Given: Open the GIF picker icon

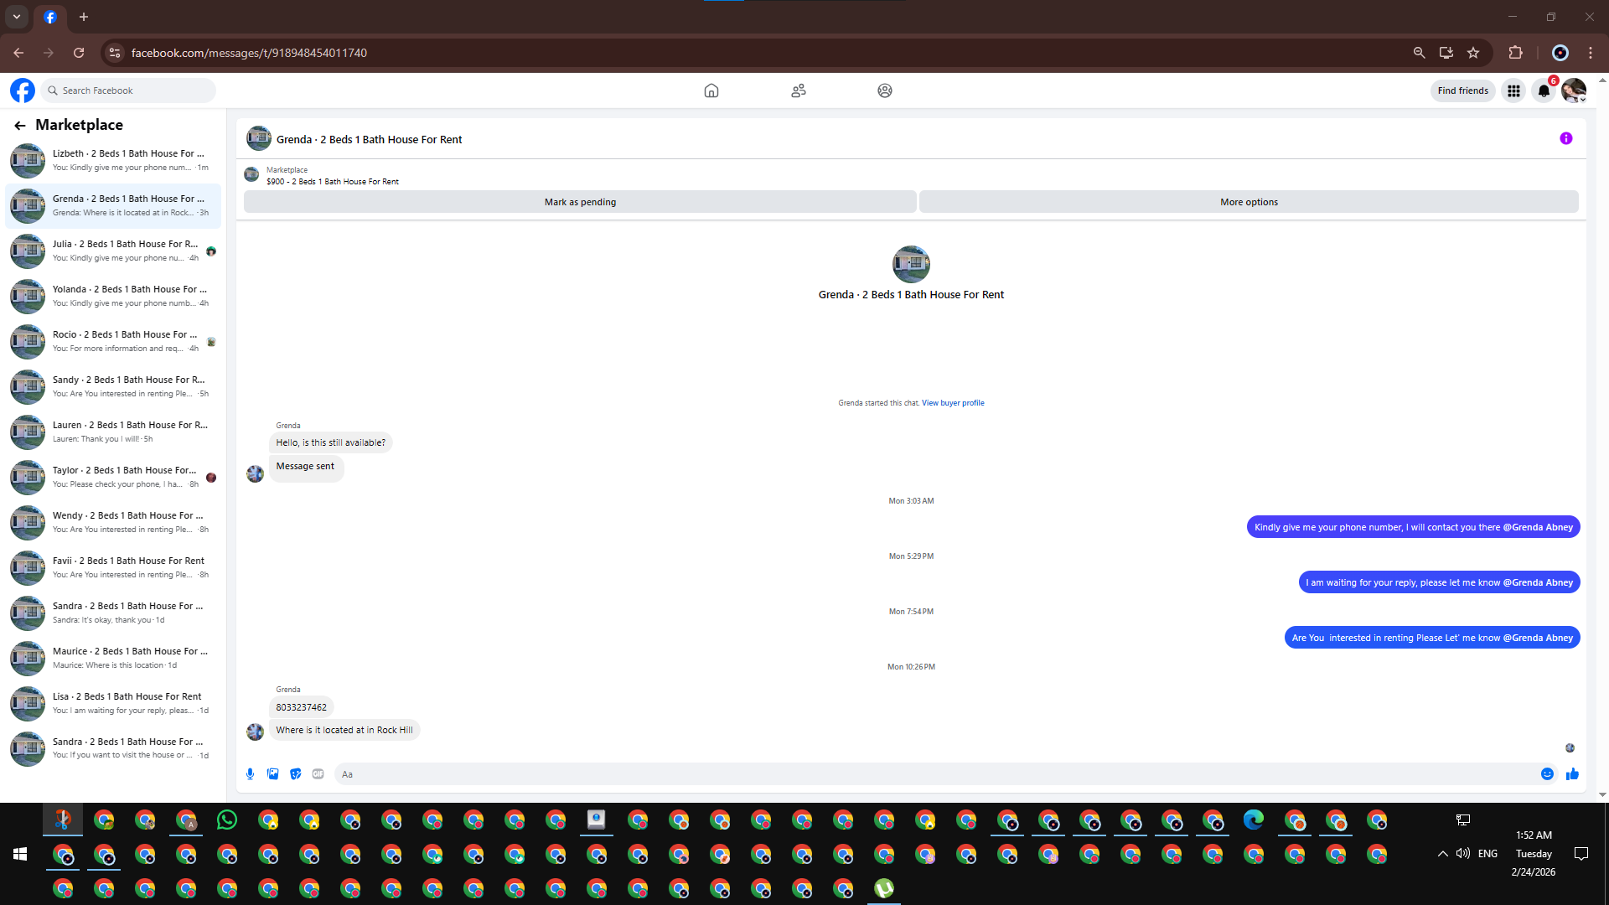Looking at the screenshot, I should click(318, 773).
